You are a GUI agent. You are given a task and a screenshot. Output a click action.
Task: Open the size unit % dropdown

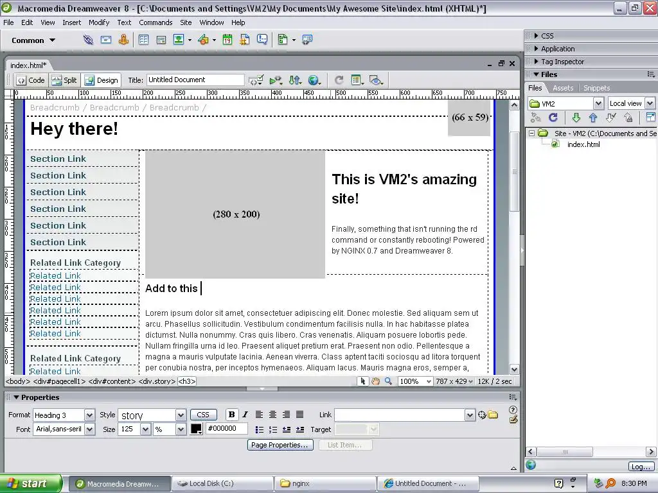181,429
